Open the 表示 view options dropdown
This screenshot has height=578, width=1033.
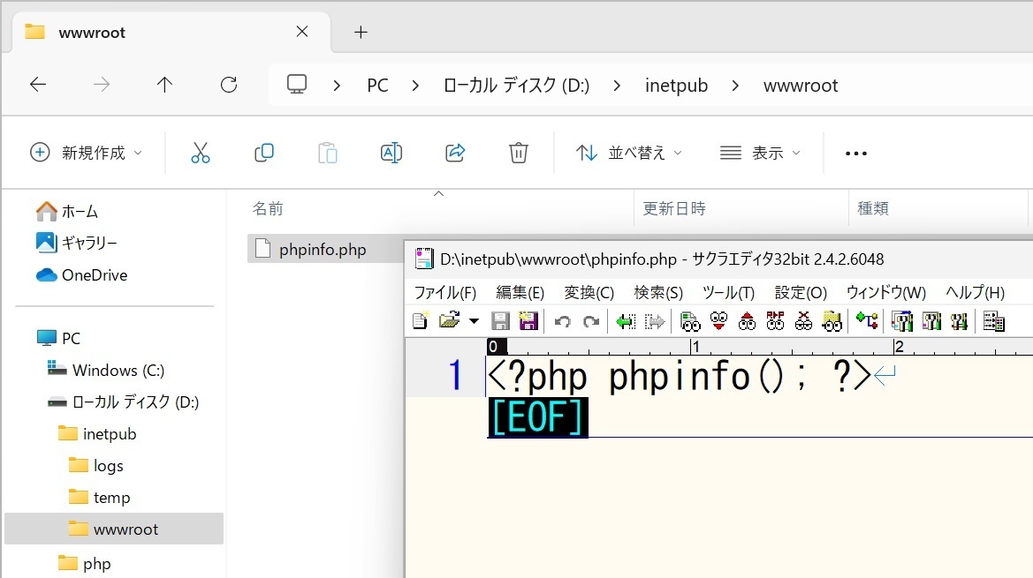point(762,152)
